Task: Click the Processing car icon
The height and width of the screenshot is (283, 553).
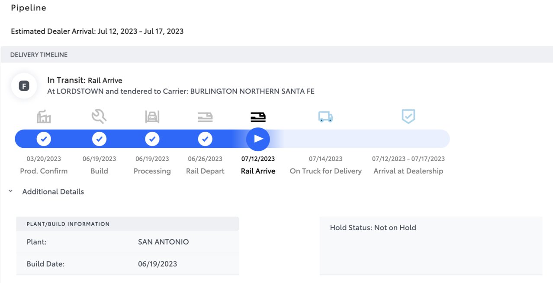Action: (152, 117)
